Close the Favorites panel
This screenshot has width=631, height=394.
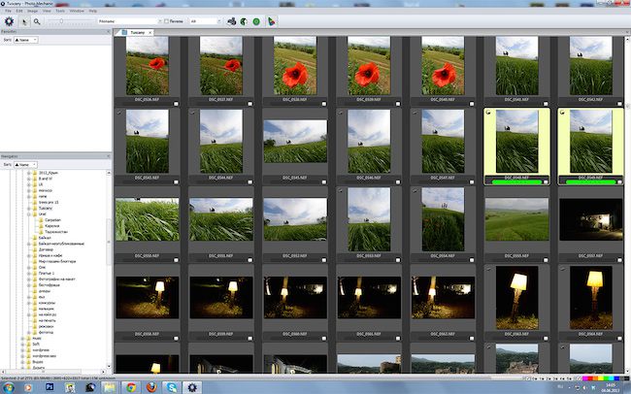[x=109, y=31]
